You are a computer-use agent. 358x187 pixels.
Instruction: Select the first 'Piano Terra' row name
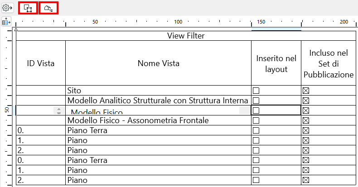[x=158, y=130]
